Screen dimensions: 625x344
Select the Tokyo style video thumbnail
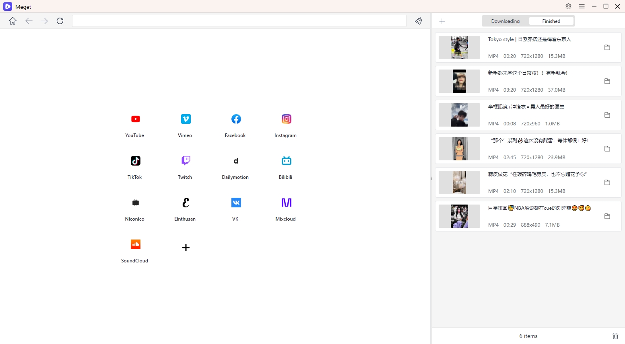459,47
